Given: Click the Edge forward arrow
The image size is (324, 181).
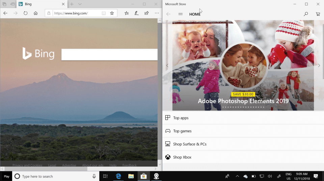Looking at the screenshot, I should 16,13.
